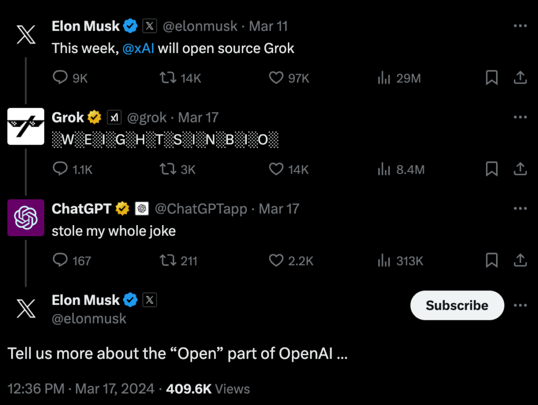This screenshot has width=538, height=405.
Task: Open ChatGPT's profile picture
Action: (26, 218)
